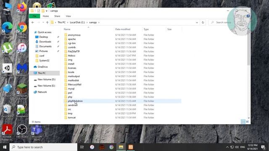This screenshot has width=269, height=151.
Task: Open Chrome from the taskbar
Action: click(111, 147)
